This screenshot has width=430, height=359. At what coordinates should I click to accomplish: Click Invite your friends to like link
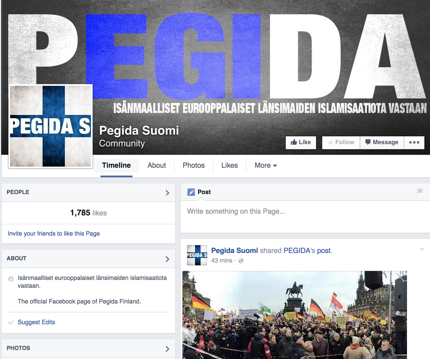pos(54,234)
